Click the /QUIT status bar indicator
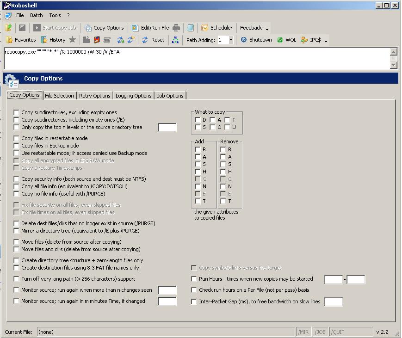This screenshot has width=402, height=338. point(351,332)
